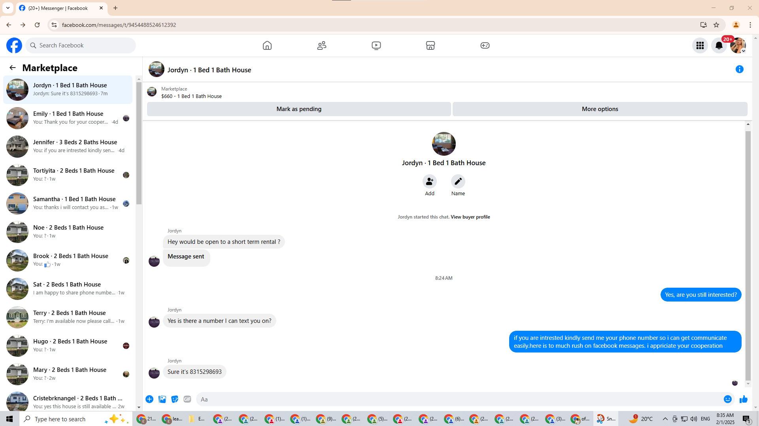Click the large Jordyn listing photo in chat
Image resolution: width=759 pixels, height=426 pixels.
pyautogui.click(x=444, y=144)
